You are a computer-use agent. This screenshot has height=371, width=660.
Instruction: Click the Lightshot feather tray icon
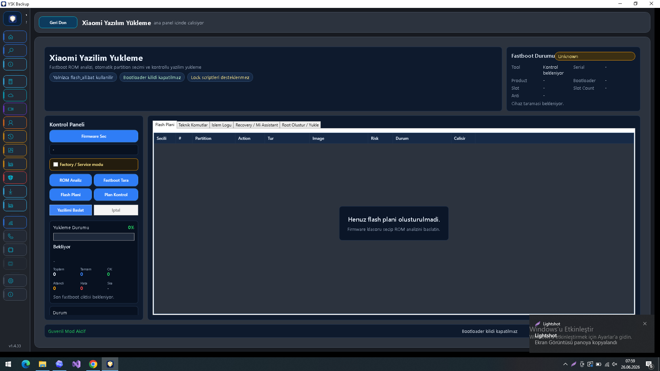[x=574, y=364]
